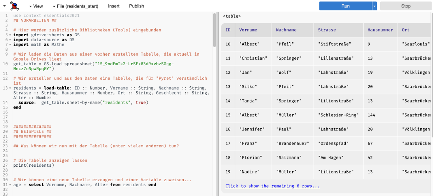Click the code editor vertical scrollbar
This screenshot has width=433, height=196.
point(214,30)
